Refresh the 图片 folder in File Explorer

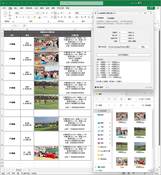pos(115,99)
